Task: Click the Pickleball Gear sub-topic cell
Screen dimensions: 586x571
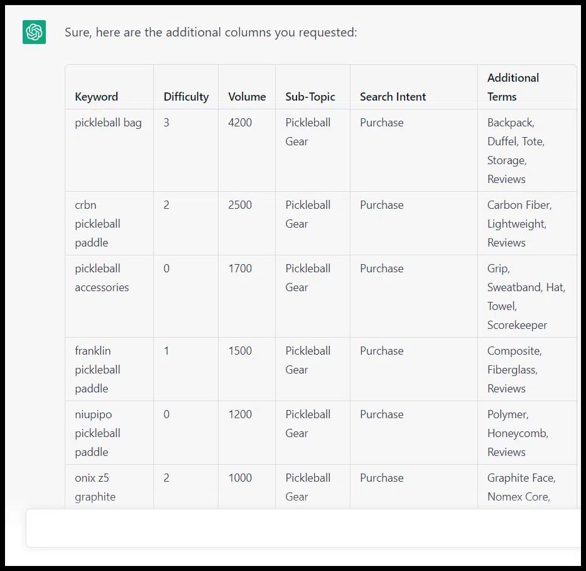Action: (308, 132)
